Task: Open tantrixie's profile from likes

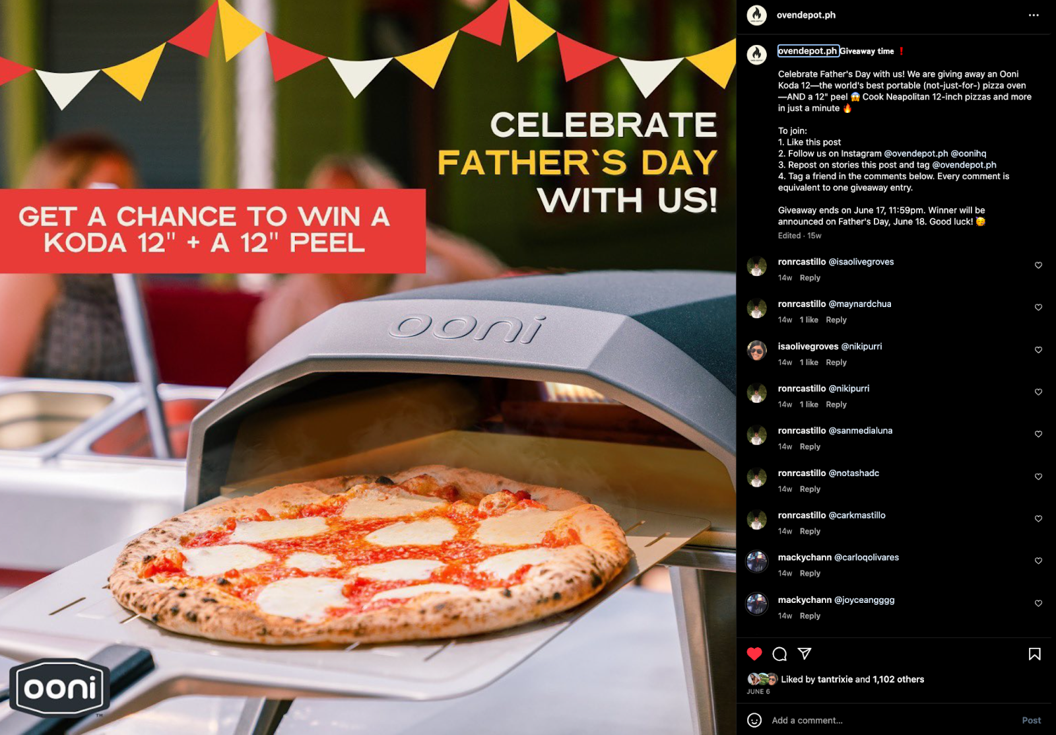Action: click(x=835, y=680)
